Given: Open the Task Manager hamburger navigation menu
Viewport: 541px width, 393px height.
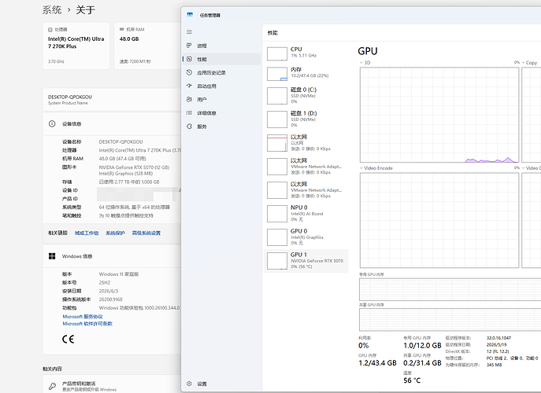Looking at the screenshot, I should tap(189, 32).
